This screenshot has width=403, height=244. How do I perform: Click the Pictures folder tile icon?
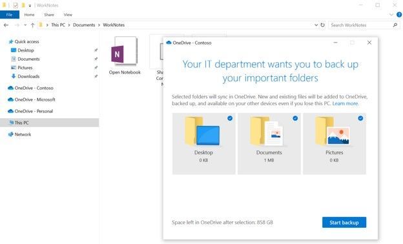tap(333, 131)
